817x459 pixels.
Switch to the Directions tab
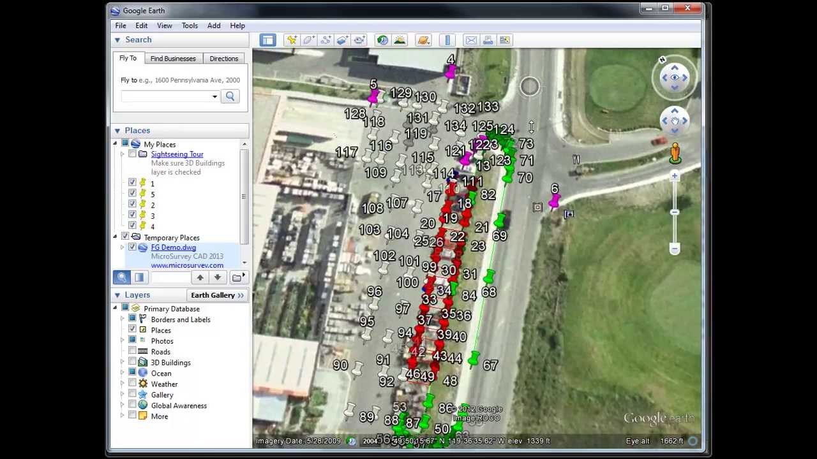[x=224, y=59]
